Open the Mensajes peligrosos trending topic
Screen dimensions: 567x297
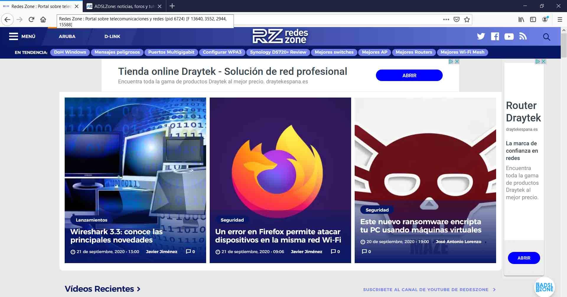[x=117, y=52]
